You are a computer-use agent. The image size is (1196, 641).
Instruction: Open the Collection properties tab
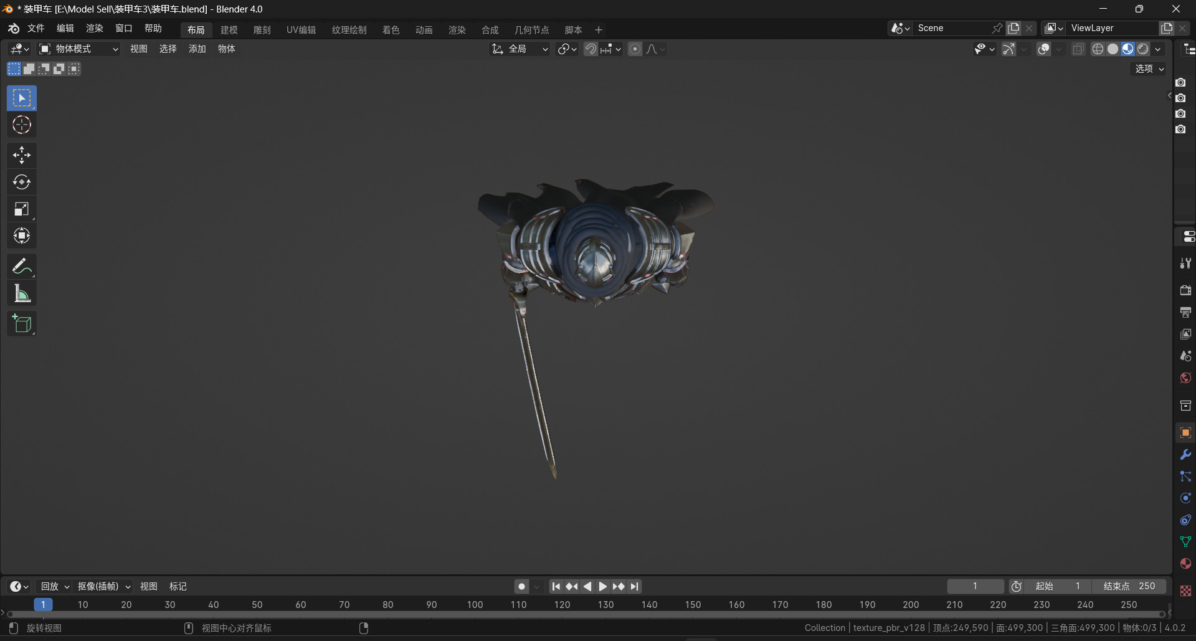pos(1185,406)
